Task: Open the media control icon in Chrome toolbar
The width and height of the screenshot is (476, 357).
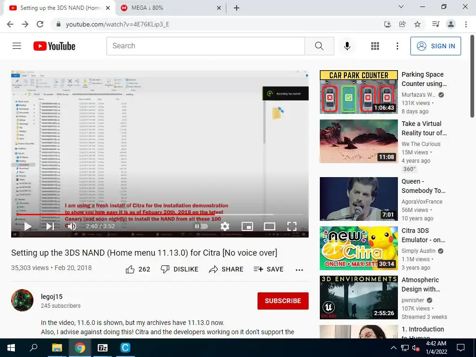Action: coord(436,24)
